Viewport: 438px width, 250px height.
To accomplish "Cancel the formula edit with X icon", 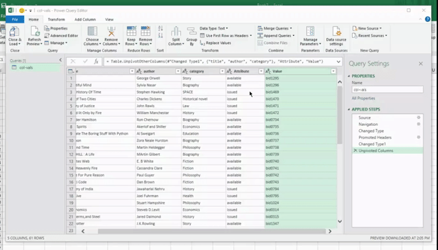I will coord(73,61).
